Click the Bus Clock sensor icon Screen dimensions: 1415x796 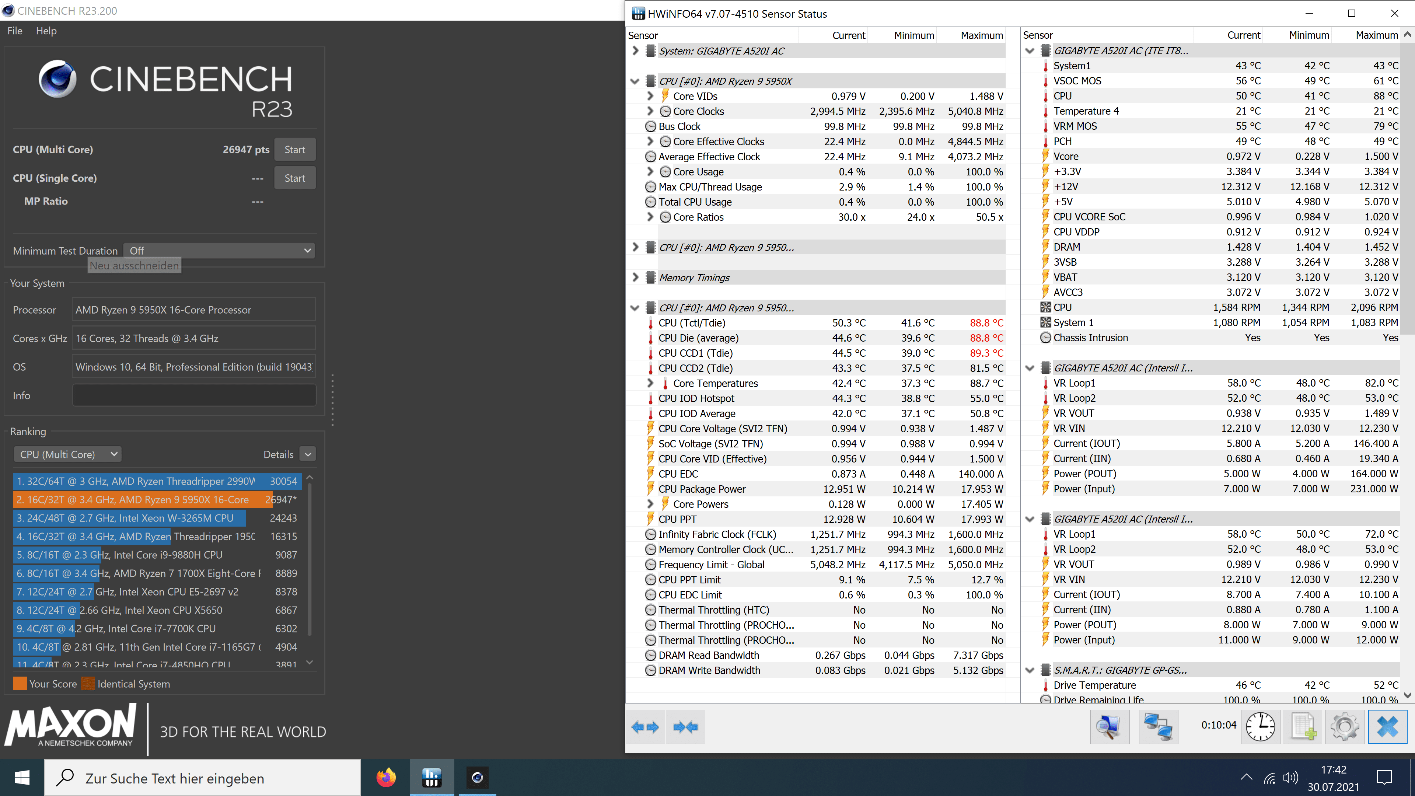pos(650,126)
